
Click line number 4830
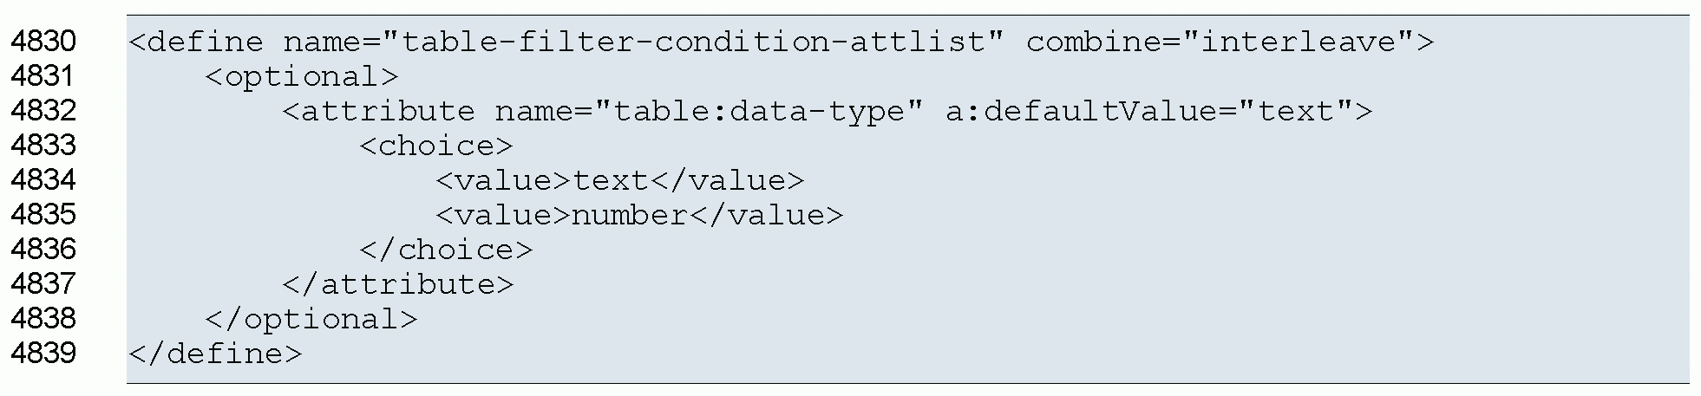coord(43,42)
